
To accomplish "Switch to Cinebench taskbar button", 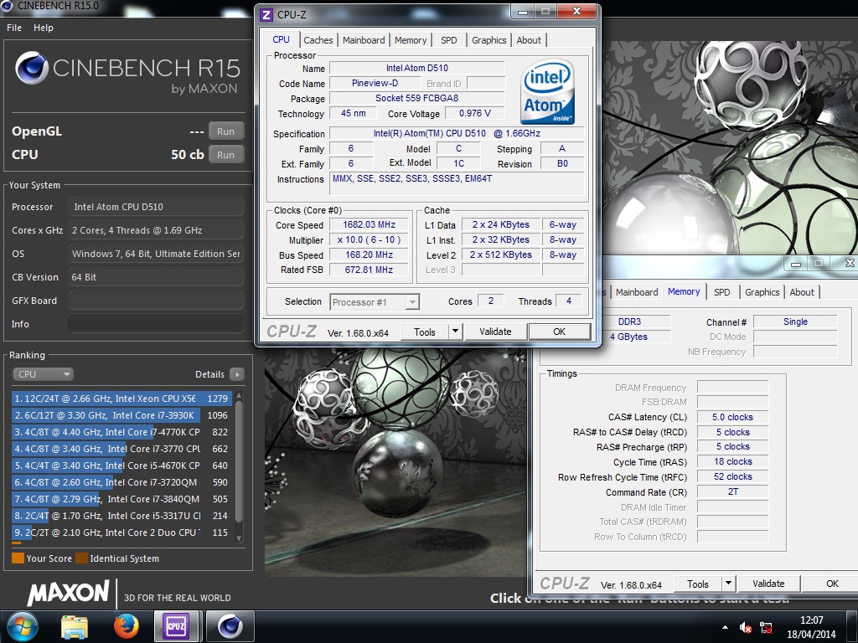I will pyautogui.click(x=230, y=626).
